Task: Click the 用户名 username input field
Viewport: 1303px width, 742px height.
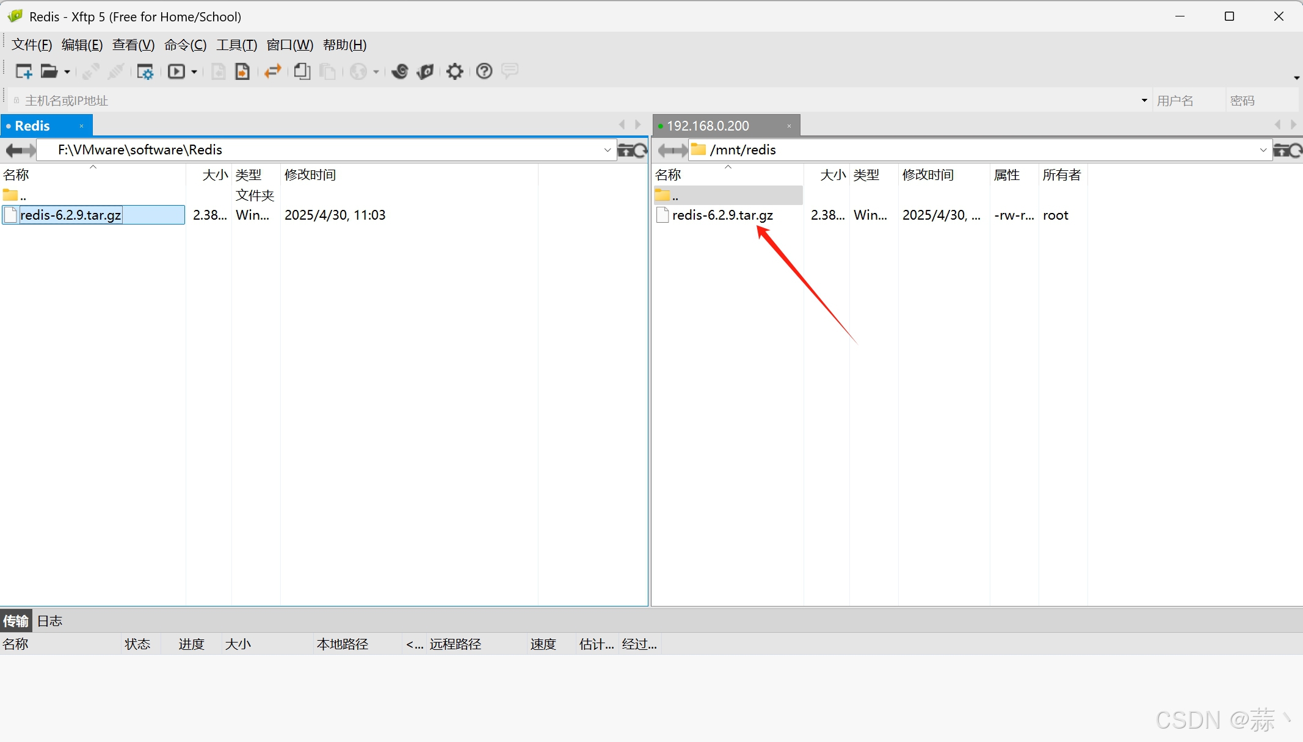Action: 1186,101
